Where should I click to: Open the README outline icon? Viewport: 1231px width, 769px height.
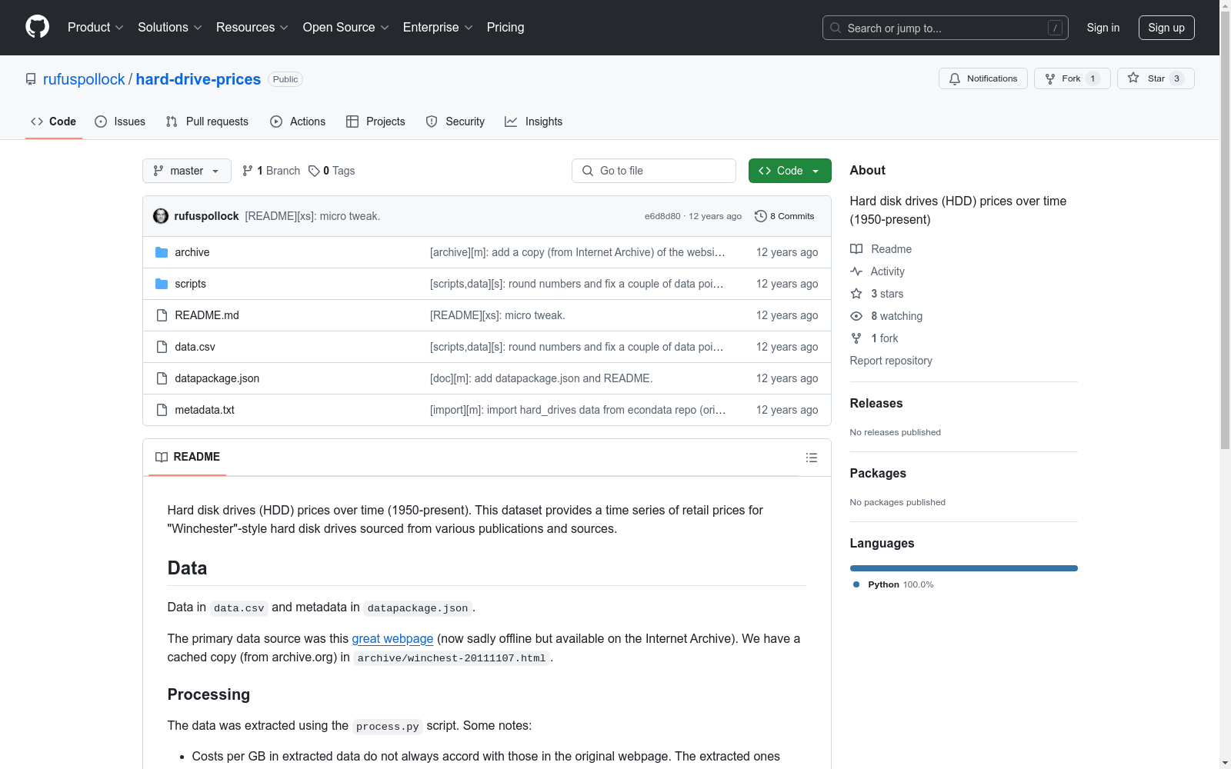point(812,458)
